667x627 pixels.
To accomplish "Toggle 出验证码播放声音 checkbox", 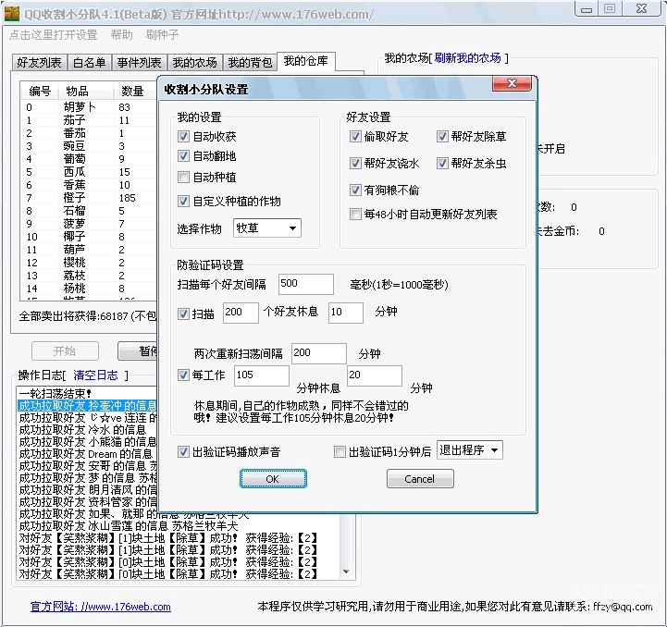I will tap(185, 452).
